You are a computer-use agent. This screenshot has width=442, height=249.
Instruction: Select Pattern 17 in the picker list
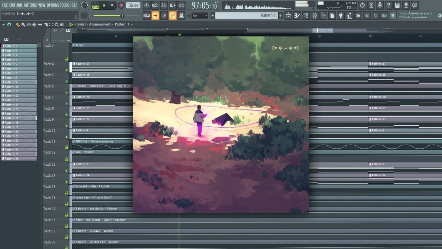19,118
